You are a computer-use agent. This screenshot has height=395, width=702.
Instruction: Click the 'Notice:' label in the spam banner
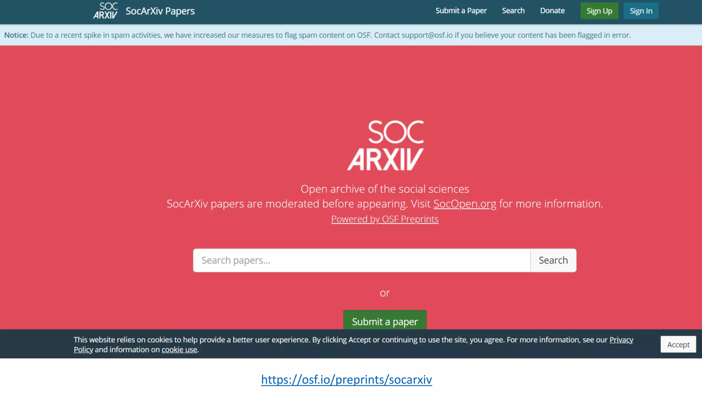[16, 35]
